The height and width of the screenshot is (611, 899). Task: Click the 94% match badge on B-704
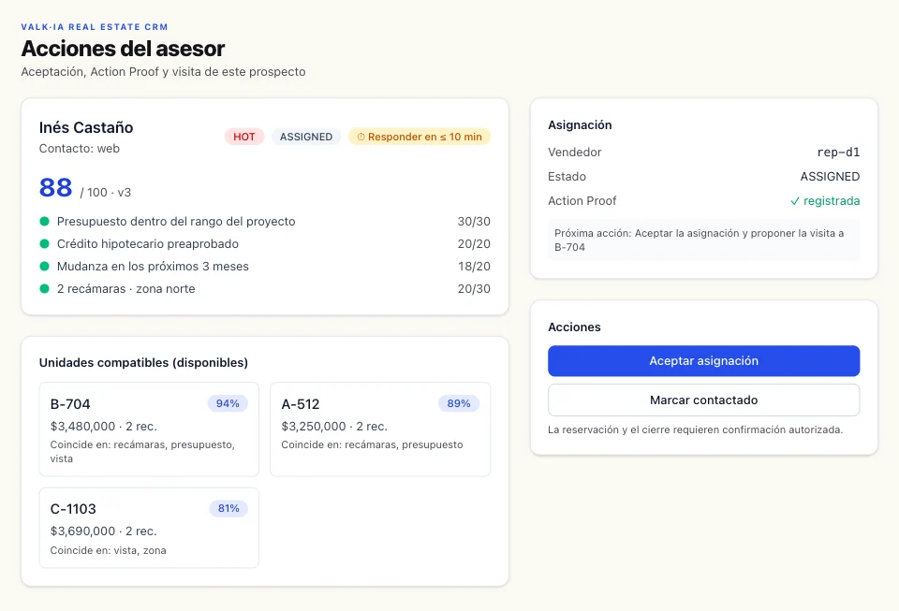[228, 403]
